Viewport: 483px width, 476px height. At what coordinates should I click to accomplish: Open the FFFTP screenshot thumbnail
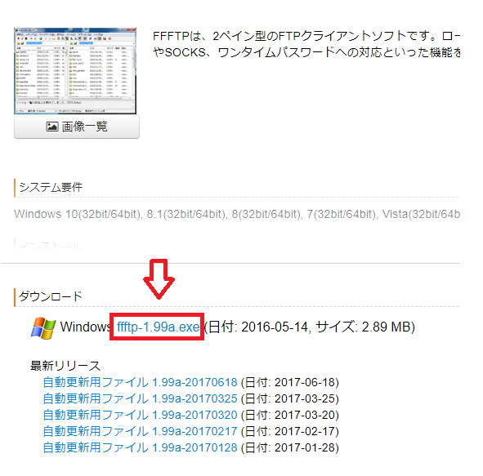coord(75,71)
